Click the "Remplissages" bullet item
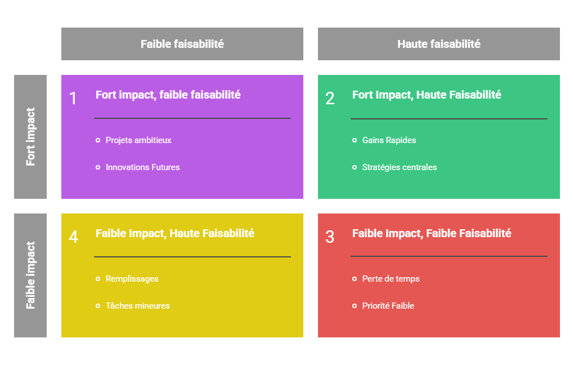The height and width of the screenshot is (365, 574). coord(132,279)
